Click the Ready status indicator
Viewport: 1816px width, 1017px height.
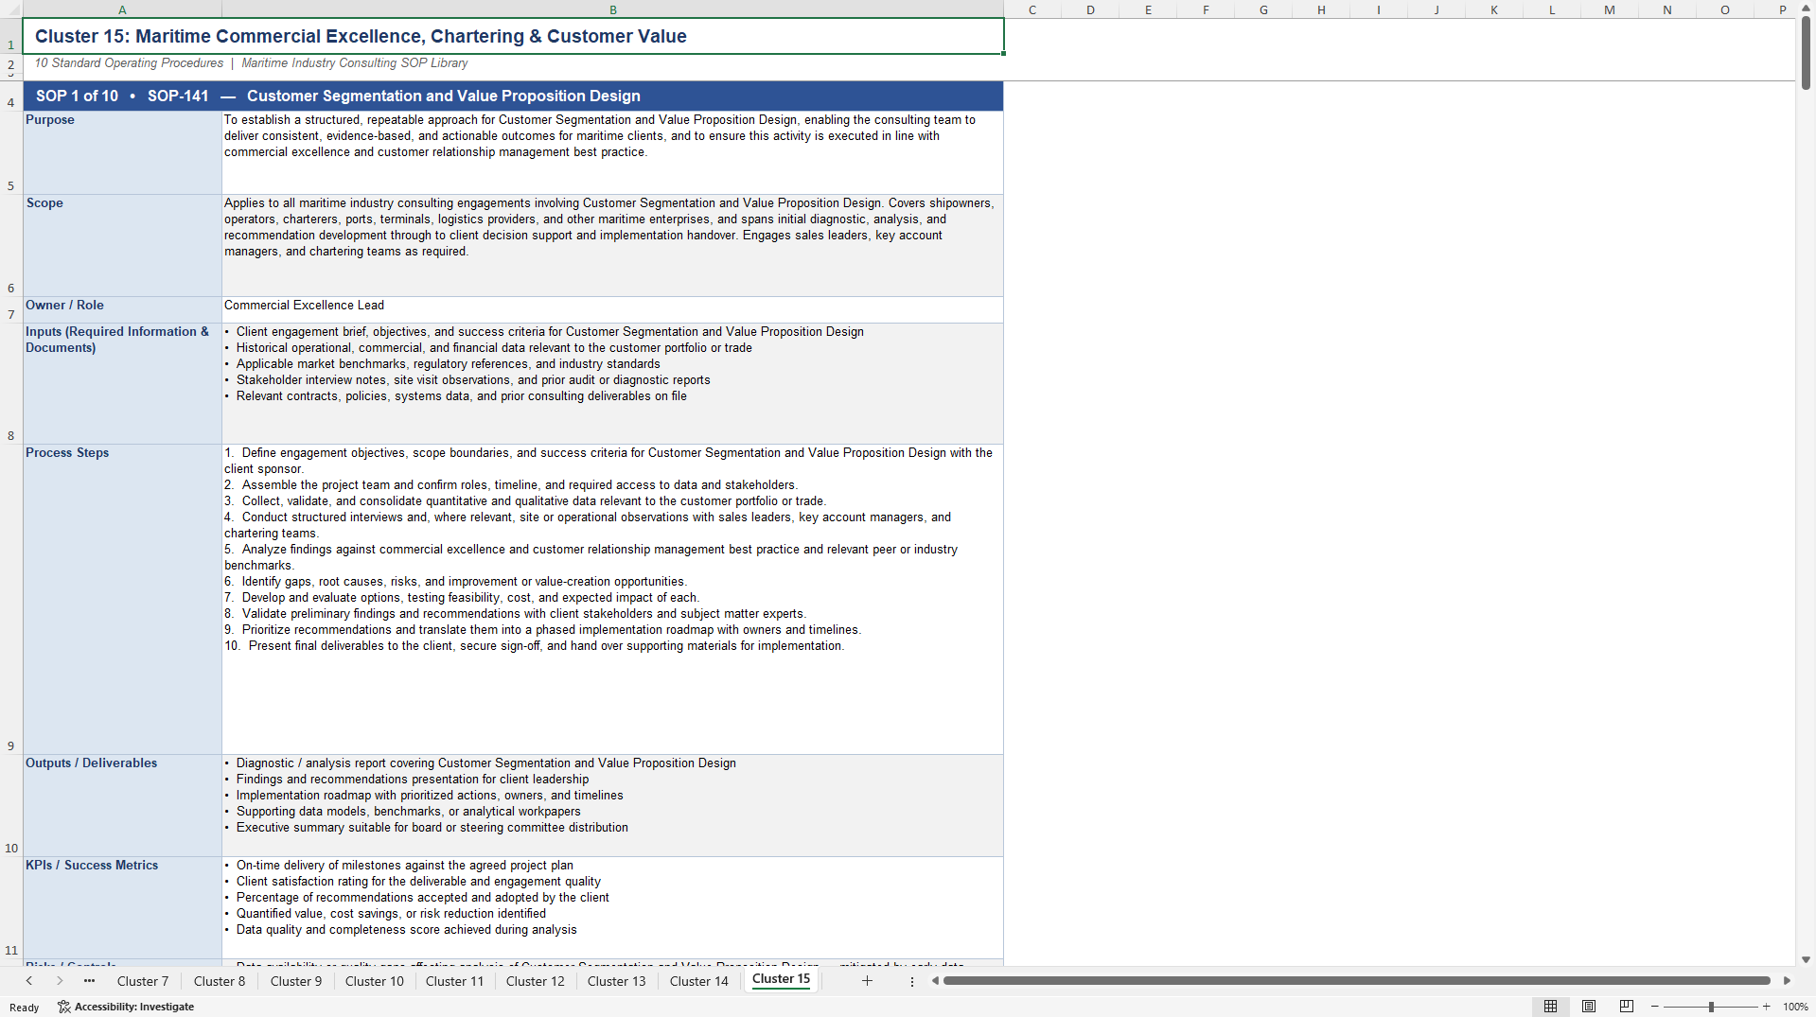[25, 1008]
